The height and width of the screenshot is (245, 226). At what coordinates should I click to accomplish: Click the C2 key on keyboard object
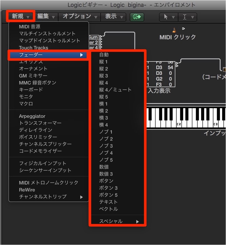tap(179, 124)
